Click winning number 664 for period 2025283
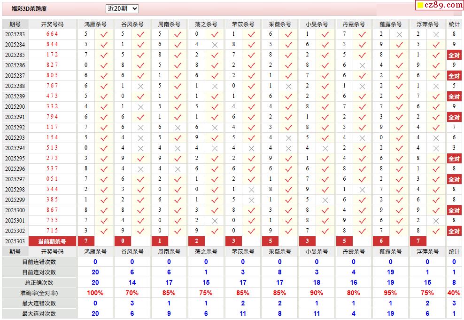This screenshot has height=320, width=464. click(x=52, y=34)
